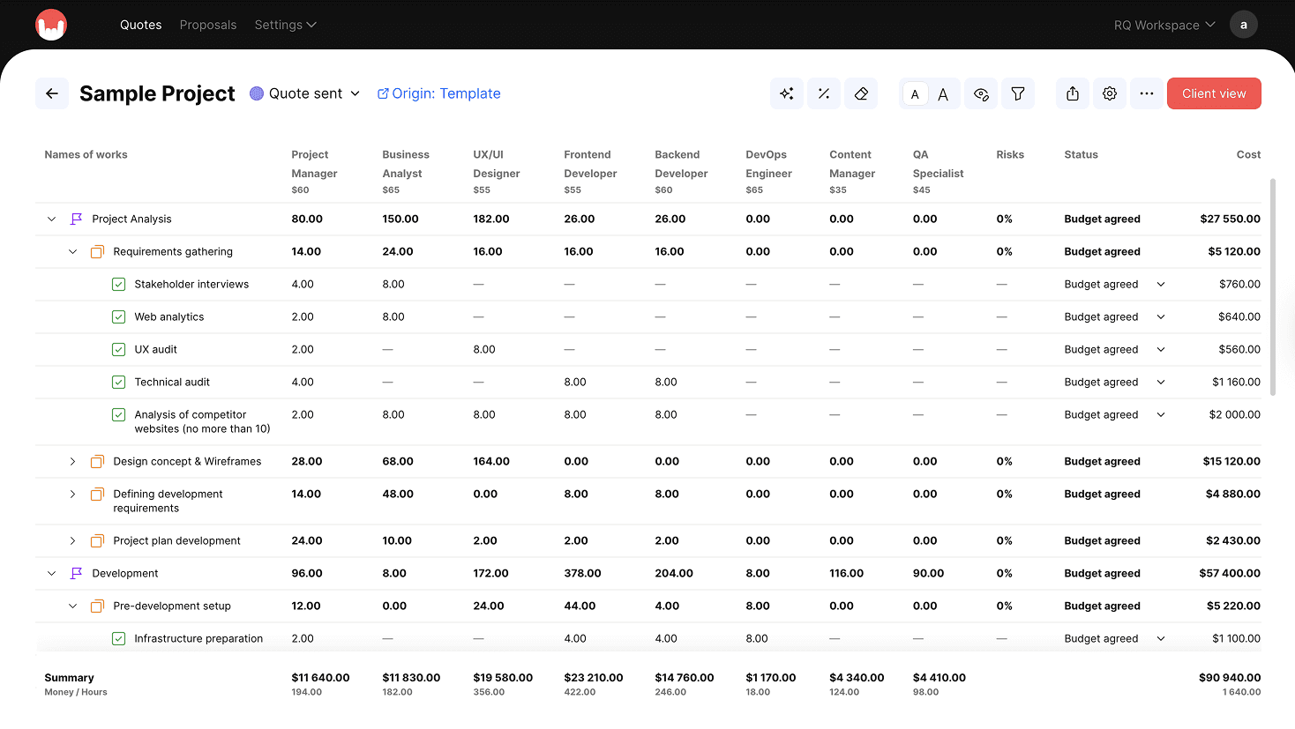This screenshot has height=729, width=1295.
Task: Go back with the left arrow button
Action: pos(52,93)
